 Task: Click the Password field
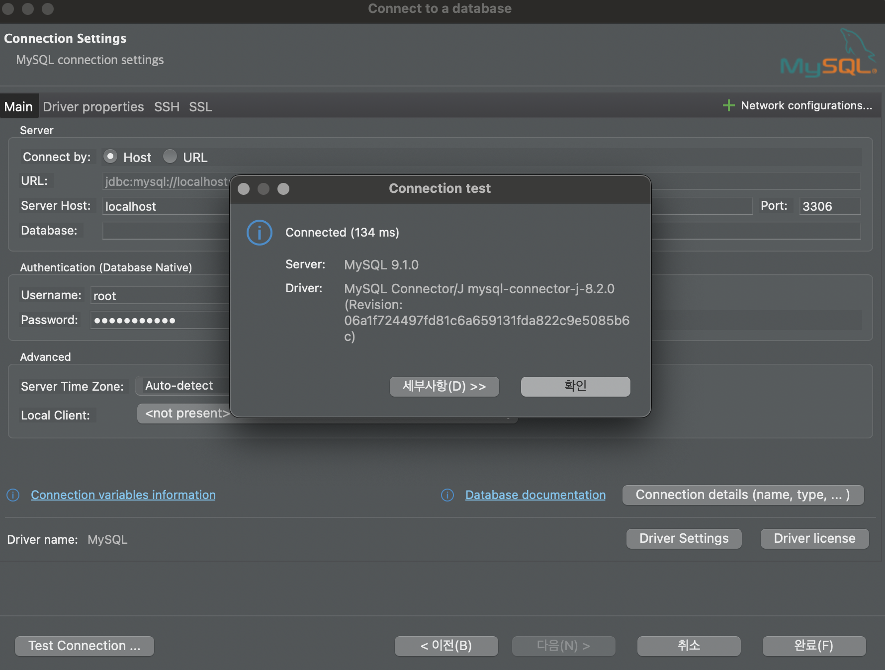pyautogui.click(x=160, y=320)
